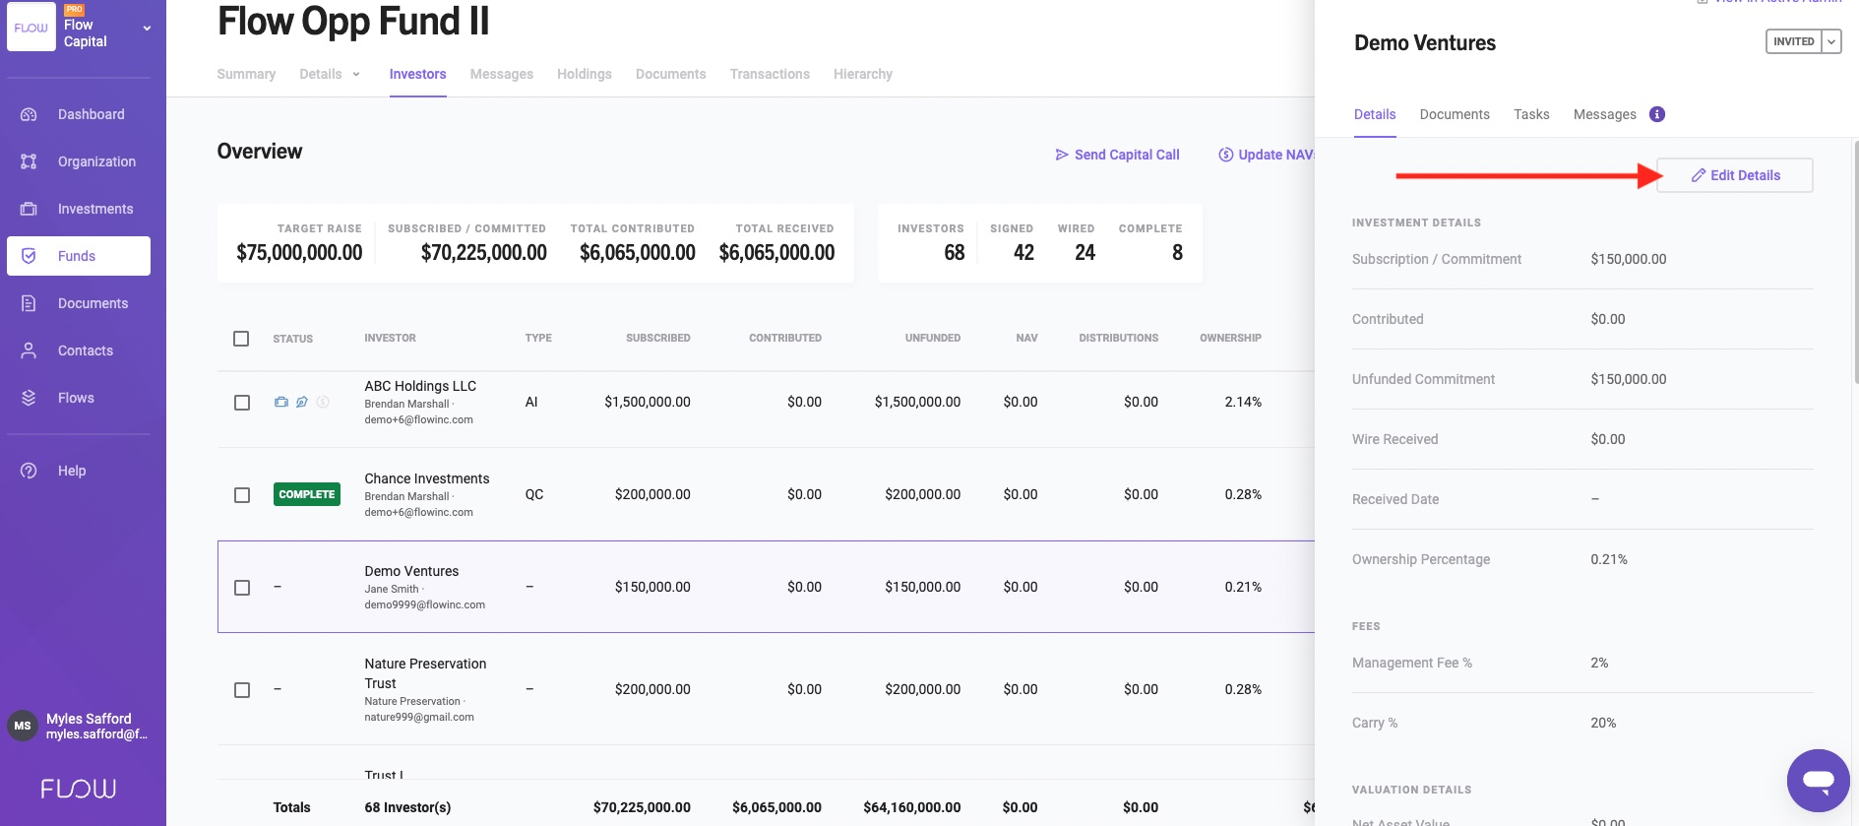Open the fund Messages tab
The image size is (1859, 826).
tap(502, 74)
